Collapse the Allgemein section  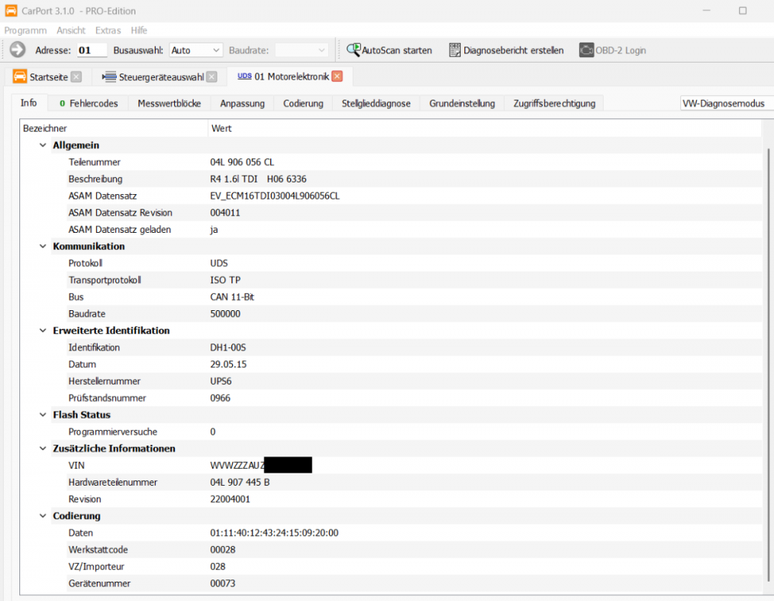(x=43, y=145)
